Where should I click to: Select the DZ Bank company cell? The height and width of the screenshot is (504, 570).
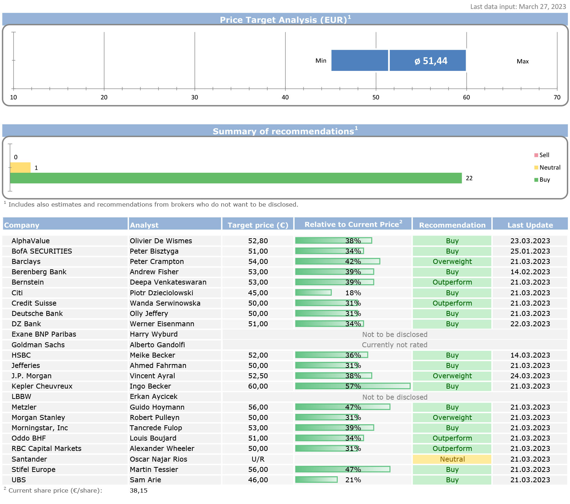point(65,324)
